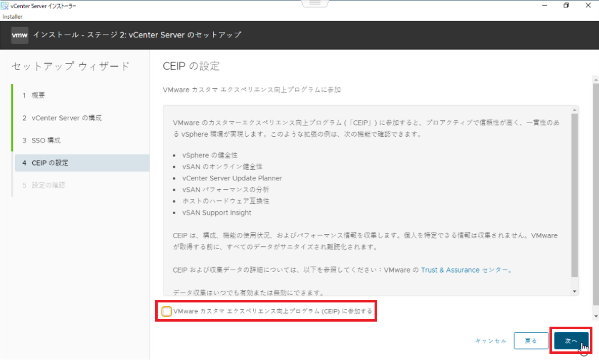Click the キャンセル (Cancel) link
Screen dimensions: 599x360
[x=491, y=340]
